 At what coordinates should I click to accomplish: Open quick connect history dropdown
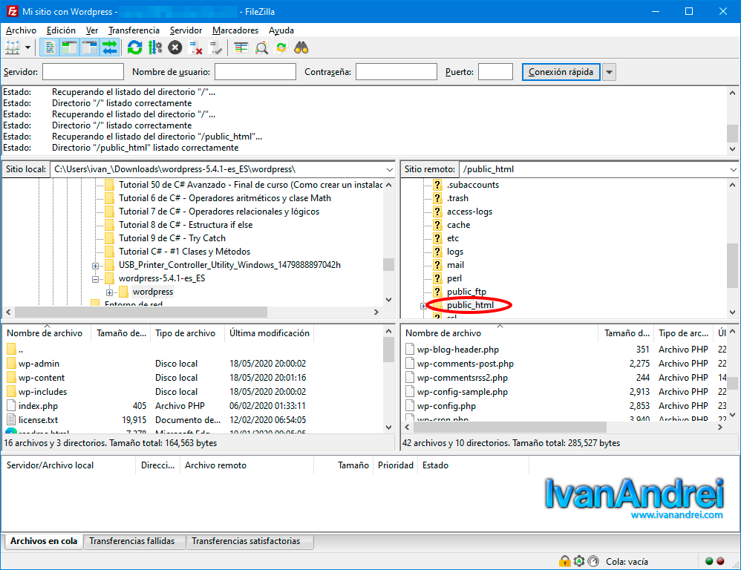point(609,72)
